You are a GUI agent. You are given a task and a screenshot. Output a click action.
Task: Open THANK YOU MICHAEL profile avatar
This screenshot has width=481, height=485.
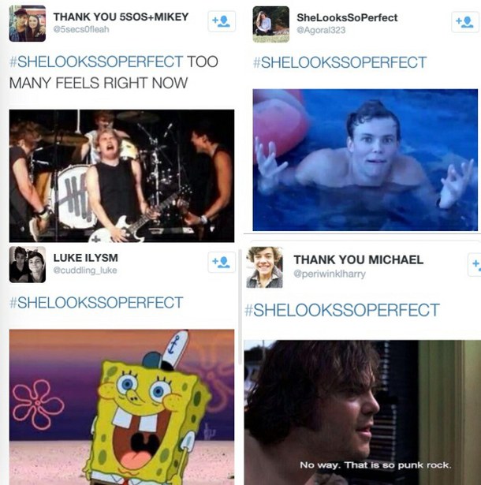(264, 267)
